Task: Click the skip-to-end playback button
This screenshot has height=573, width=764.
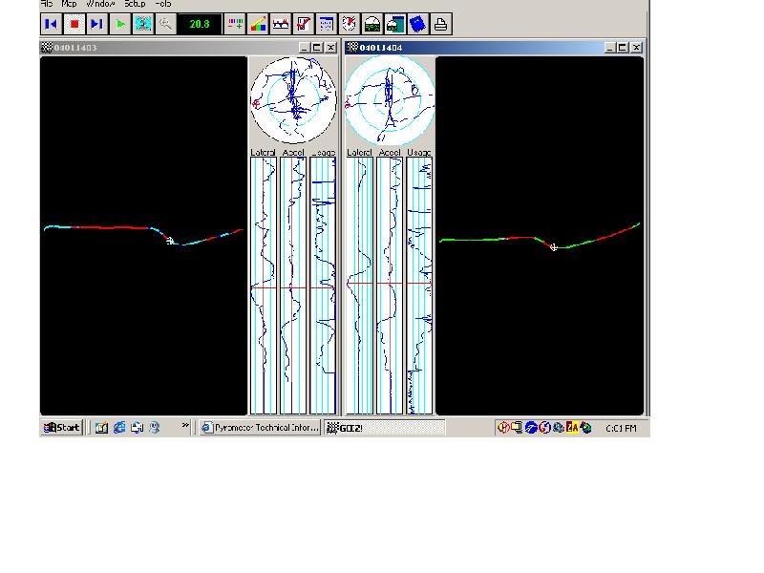Action: (x=96, y=24)
